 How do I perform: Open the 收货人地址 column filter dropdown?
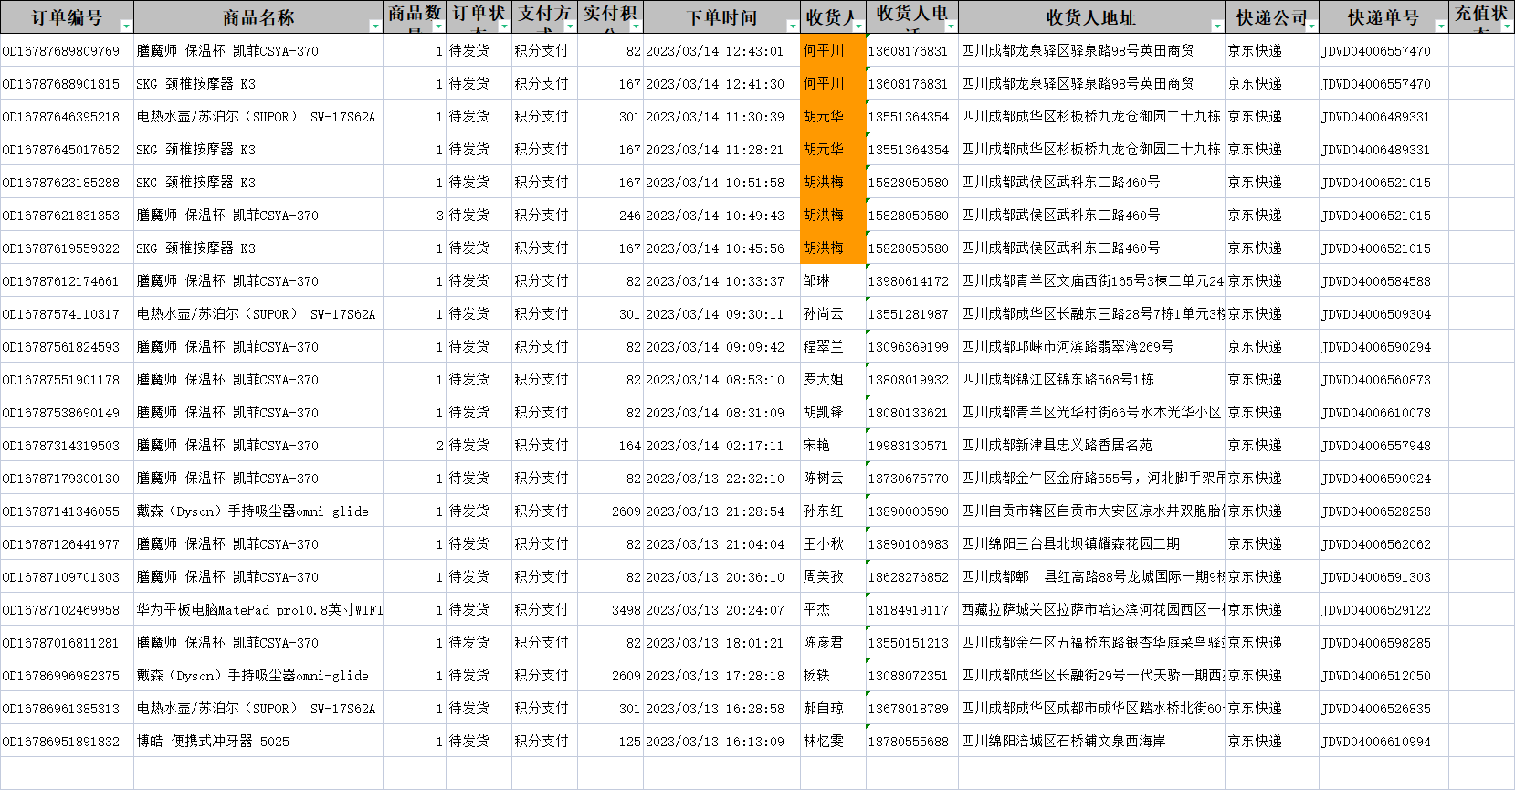click(x=1217, y=26)
